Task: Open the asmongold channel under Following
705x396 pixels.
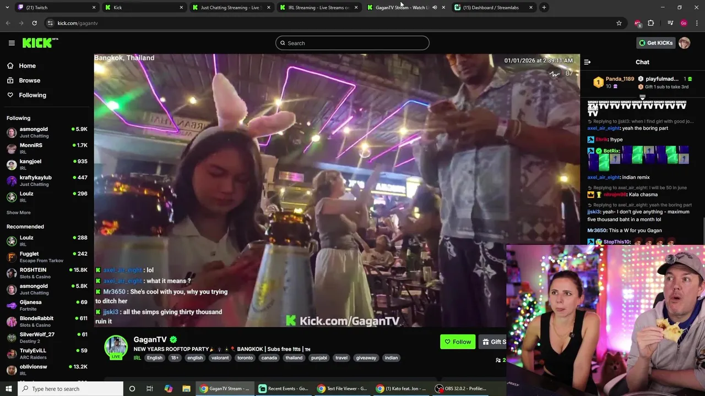Action: pos(47,132)
